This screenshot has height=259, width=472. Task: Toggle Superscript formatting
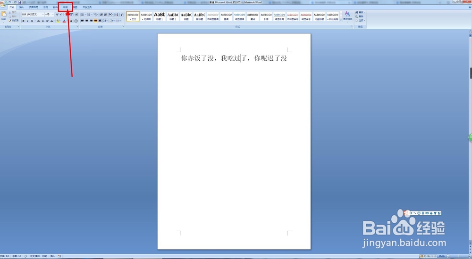tap(47, 21)
